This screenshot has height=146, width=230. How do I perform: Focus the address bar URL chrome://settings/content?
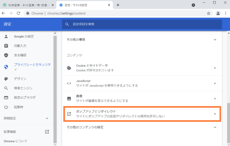click(66, 13)
